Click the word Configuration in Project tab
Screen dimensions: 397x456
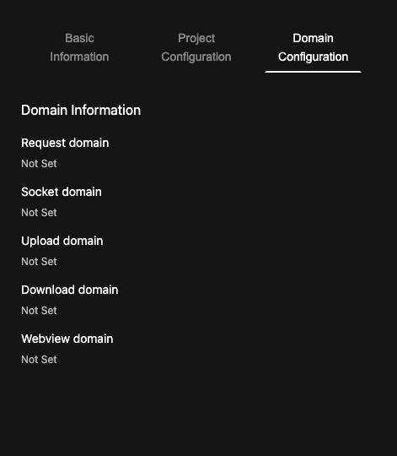196,57
